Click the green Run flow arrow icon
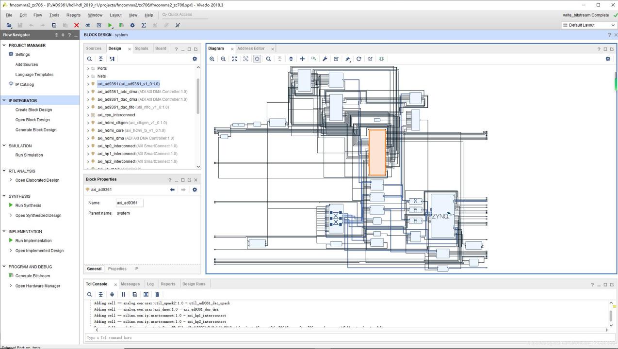Screen dimensions: 618x349 pos(110,25)
